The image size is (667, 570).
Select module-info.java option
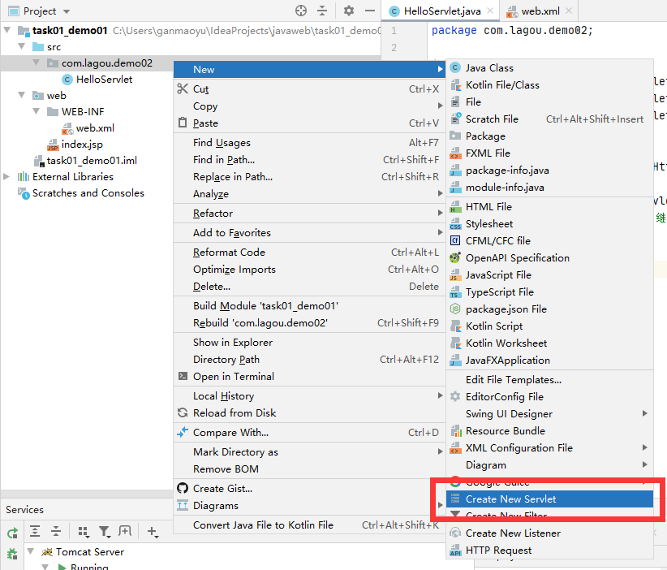tap(549, 188)
